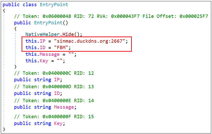
Task: Click the EntryPoint class name in declaration
Action: pyautogui.click(x=54, y=5)
